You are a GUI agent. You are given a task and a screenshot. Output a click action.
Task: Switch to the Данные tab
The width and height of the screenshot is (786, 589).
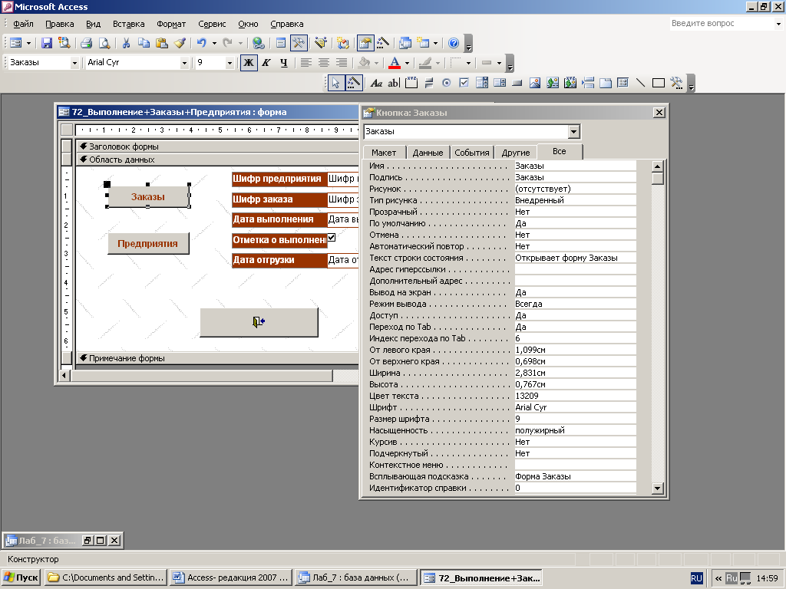(428, 153)
